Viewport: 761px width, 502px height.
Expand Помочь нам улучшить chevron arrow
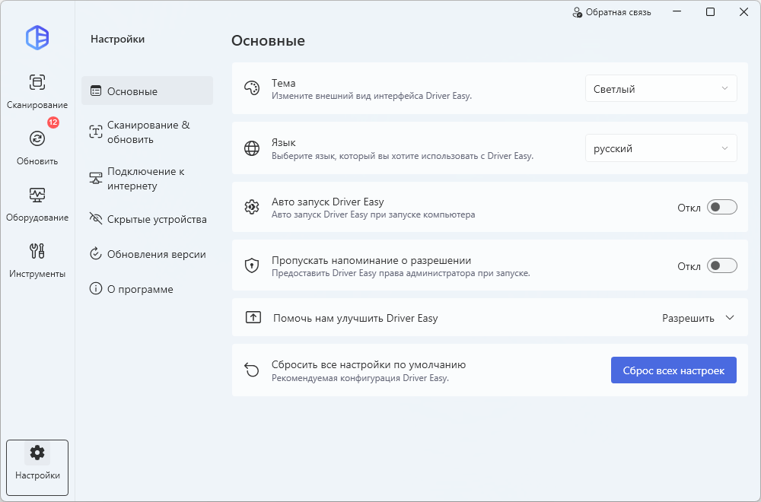(x=730, y=318)
